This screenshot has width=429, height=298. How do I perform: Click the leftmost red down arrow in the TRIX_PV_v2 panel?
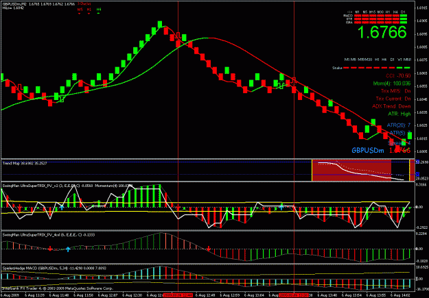[20, 208]
